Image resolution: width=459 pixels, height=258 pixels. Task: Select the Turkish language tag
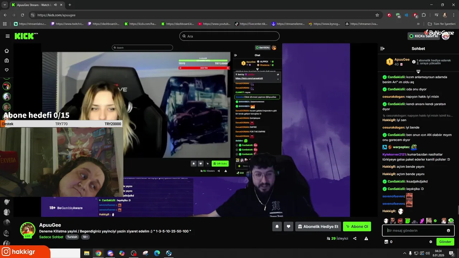[72, 237]
